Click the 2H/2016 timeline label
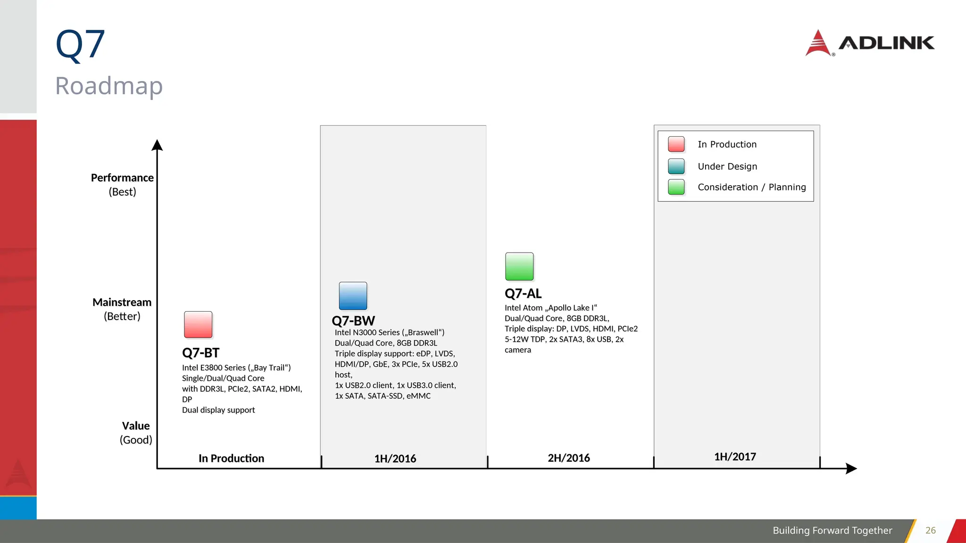The image size is (966, 543). click(x=569, y=458)
